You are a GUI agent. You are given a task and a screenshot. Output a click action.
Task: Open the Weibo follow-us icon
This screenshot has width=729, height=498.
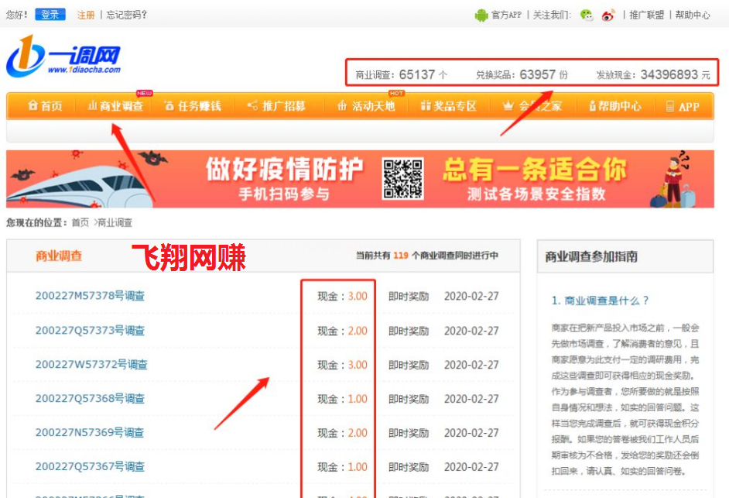(607, 14)
